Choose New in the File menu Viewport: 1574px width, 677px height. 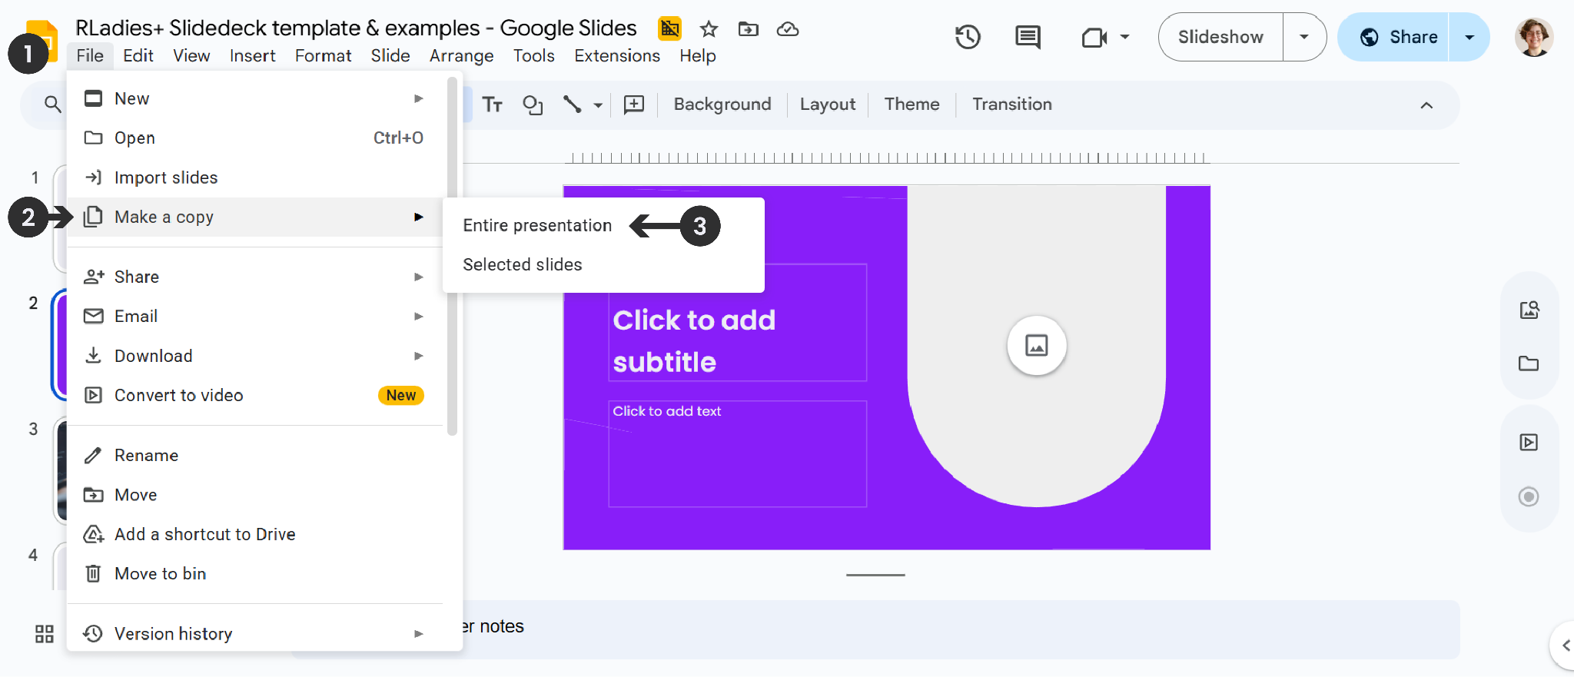255,98
